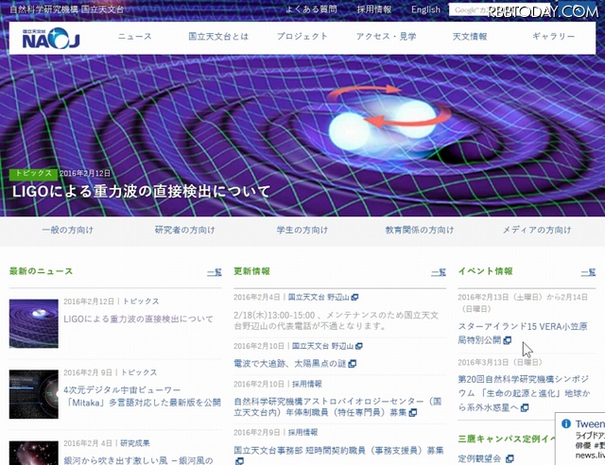The image size is (605, 465).
Task: Select 学生の方向け audience tab
Action: pyautogui.click(x=302, y=231)
